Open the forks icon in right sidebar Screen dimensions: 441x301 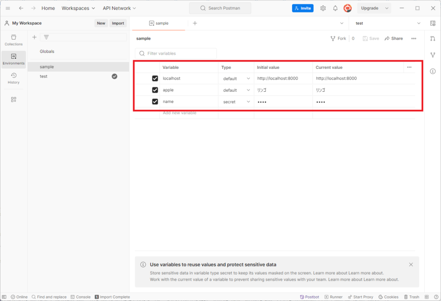click(x=433, y=55)
